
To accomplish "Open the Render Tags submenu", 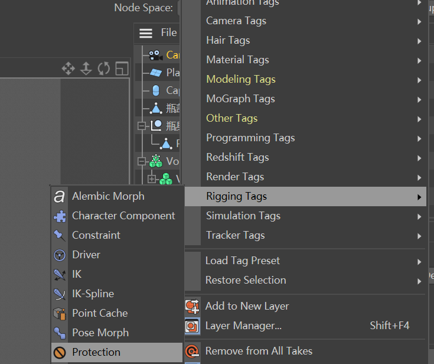I will (305, 177).
